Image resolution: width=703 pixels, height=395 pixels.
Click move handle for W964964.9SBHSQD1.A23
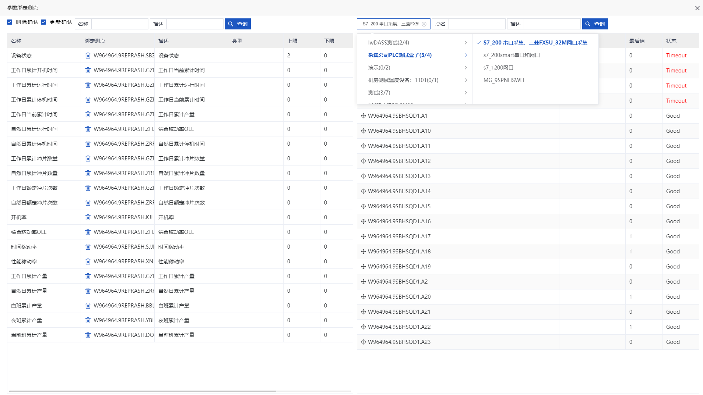(x=363, y=342)
